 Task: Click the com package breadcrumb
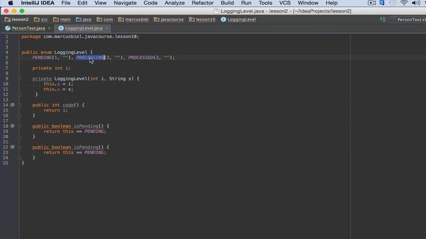(105, 19)
